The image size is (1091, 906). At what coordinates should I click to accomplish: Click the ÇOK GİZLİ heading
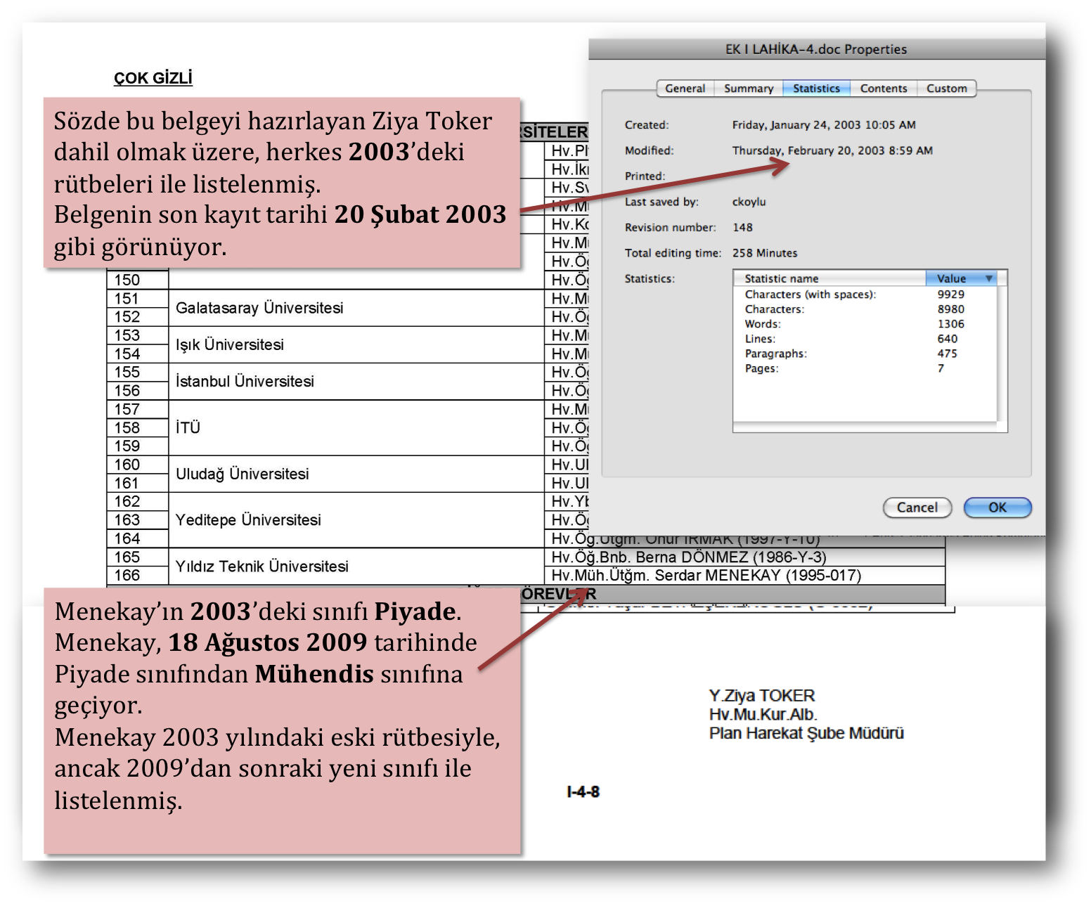[153, 78]
